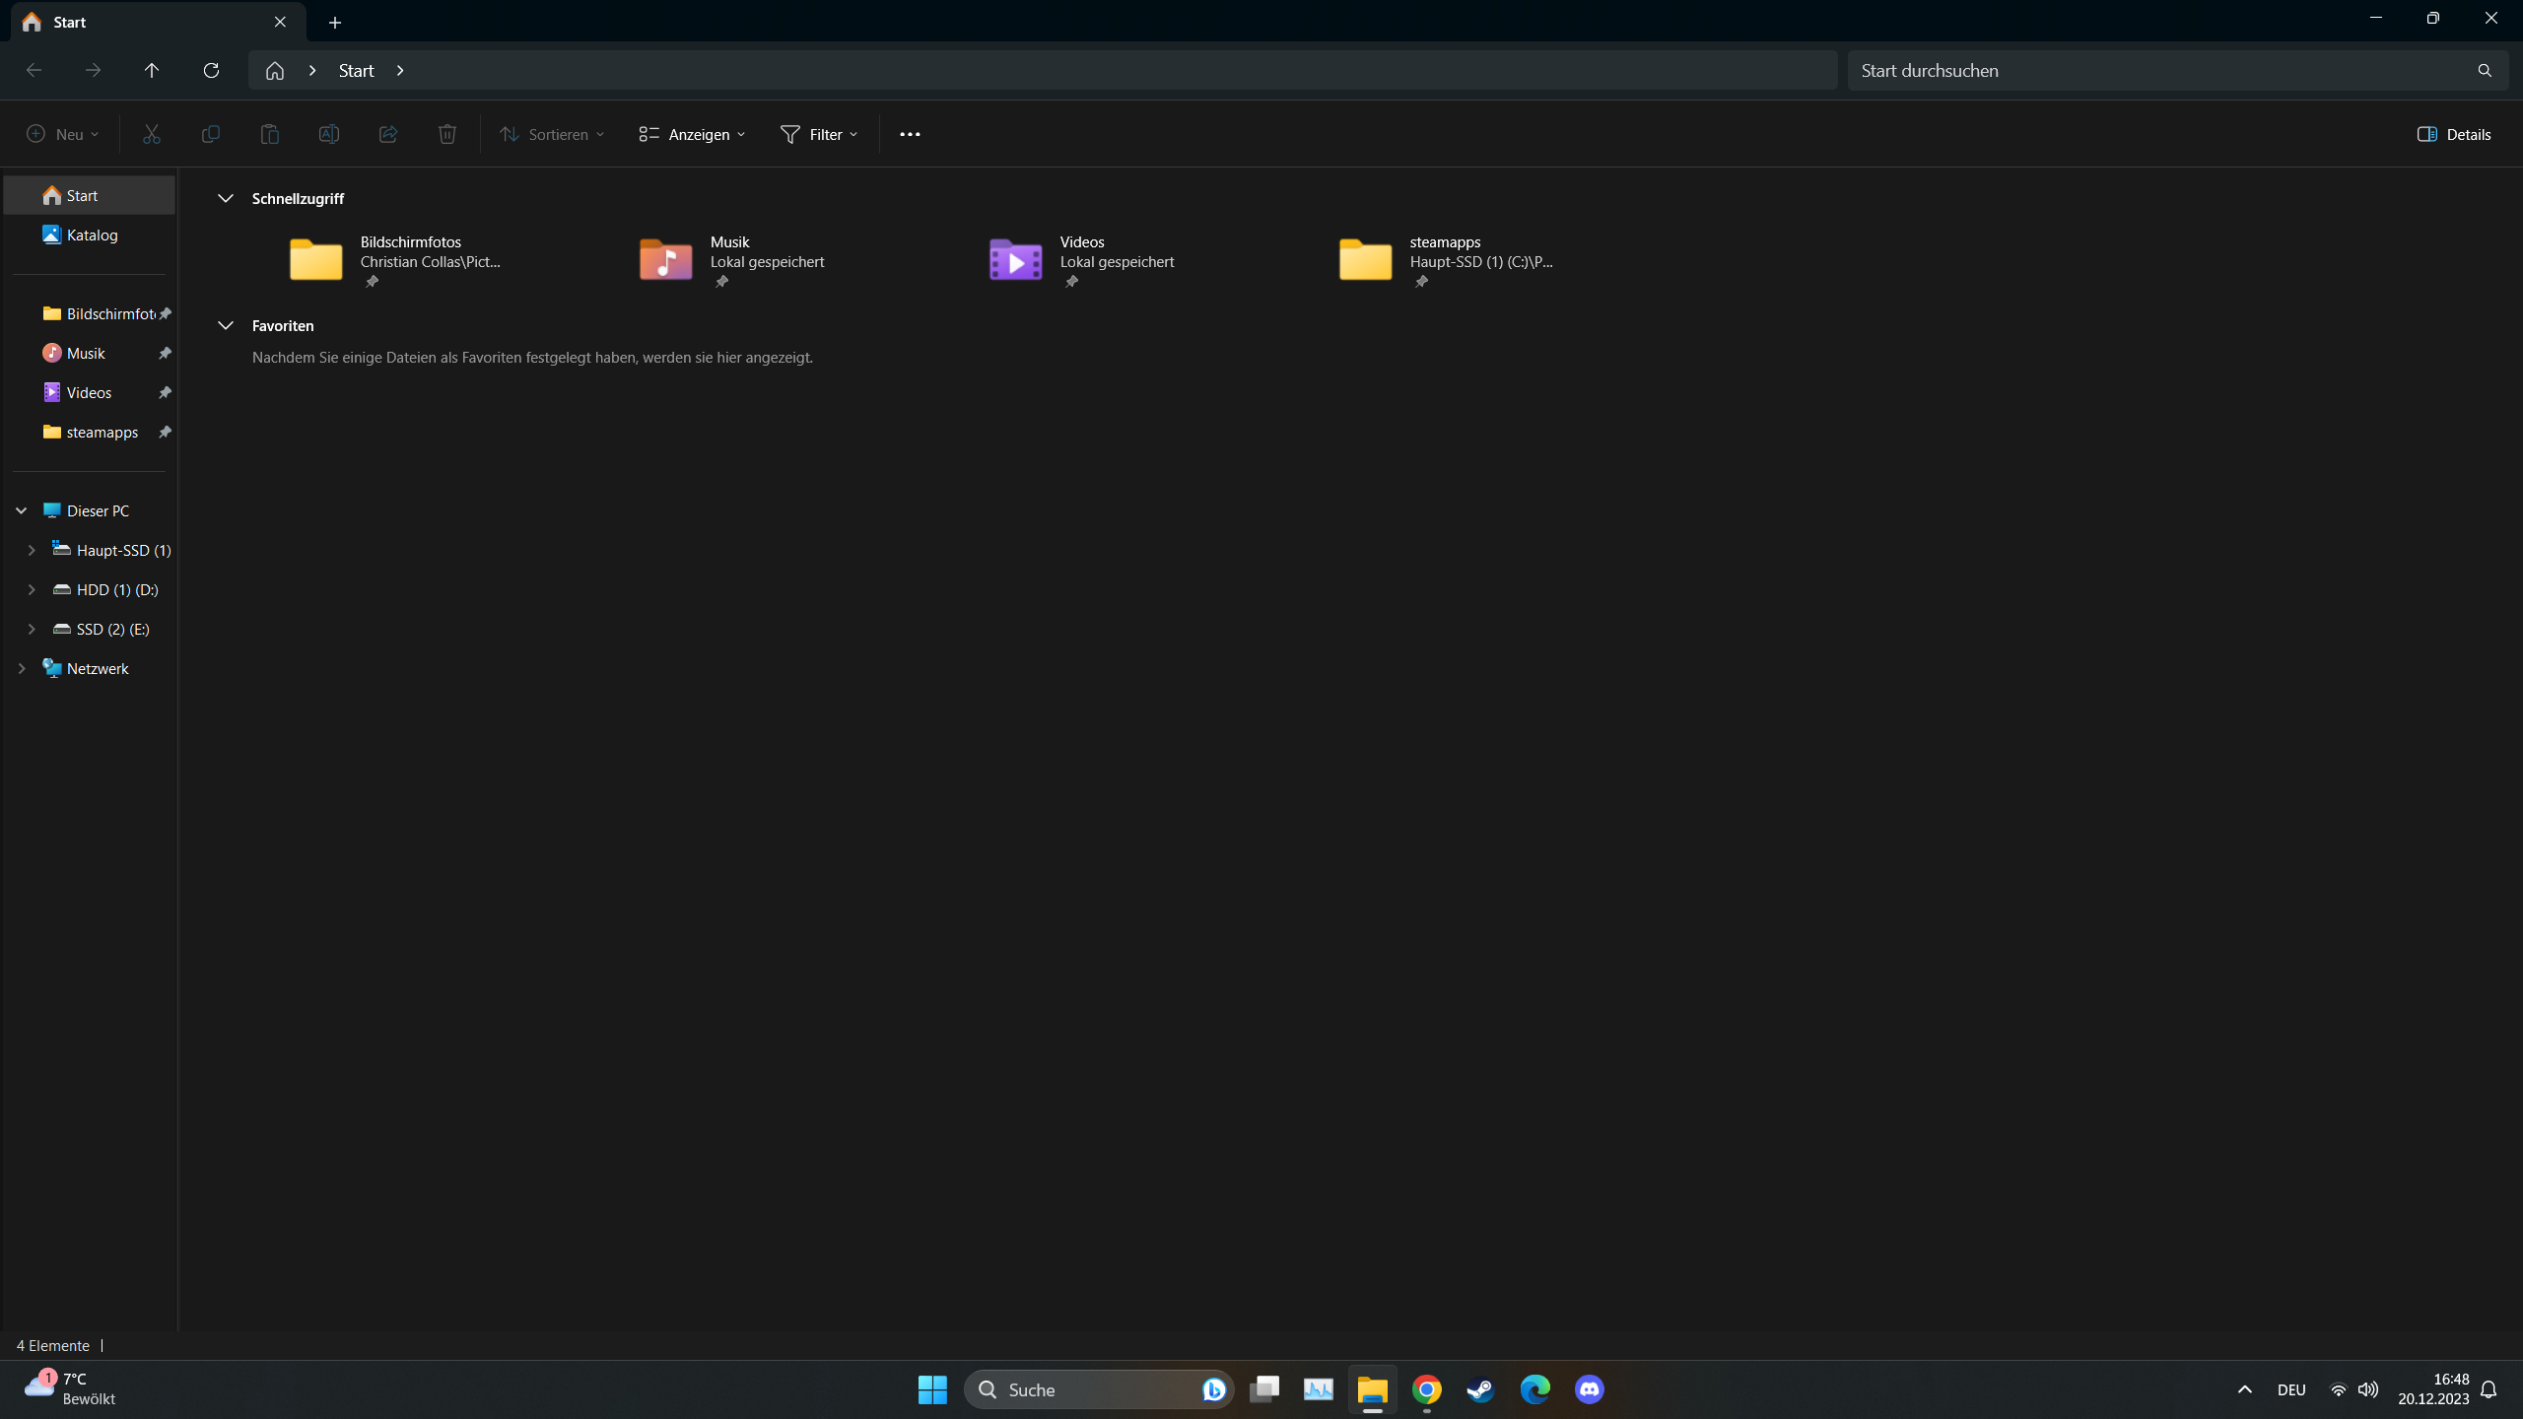Open the steamapps folder in Schnellzugriff
Image resolution: width=2523 pixels, height=1419 pixels.
click(x=1409, y=259)
